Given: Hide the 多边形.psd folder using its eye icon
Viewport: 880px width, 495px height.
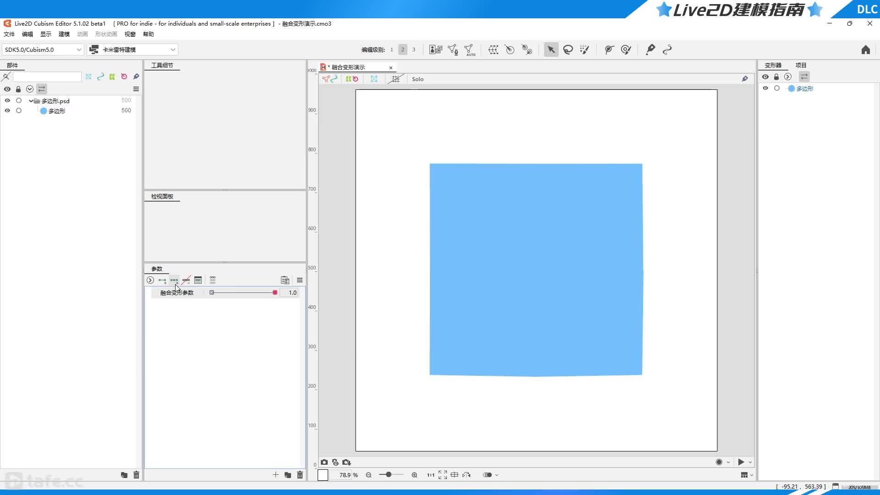Looking at the screenshot, I should click(7, 100).
